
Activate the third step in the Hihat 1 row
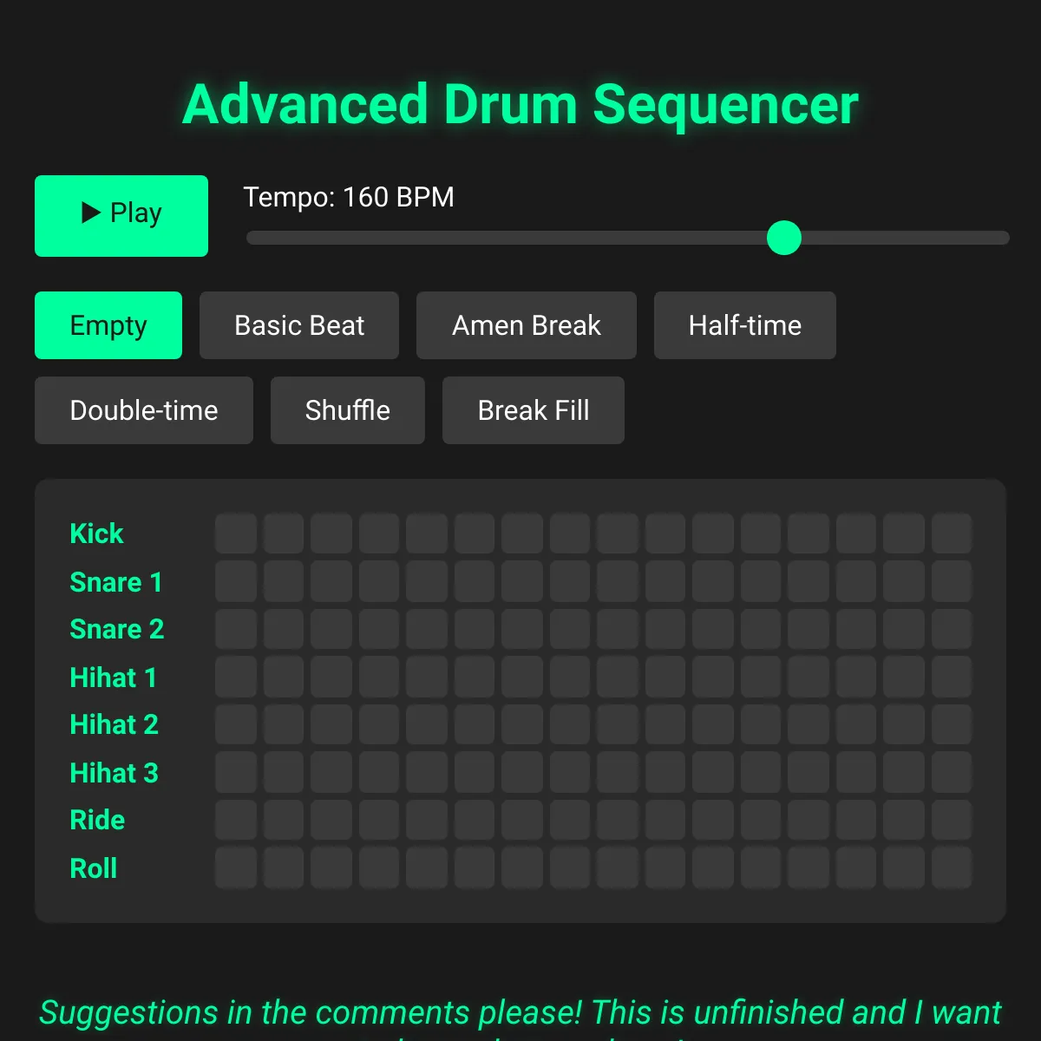point(331,677)
